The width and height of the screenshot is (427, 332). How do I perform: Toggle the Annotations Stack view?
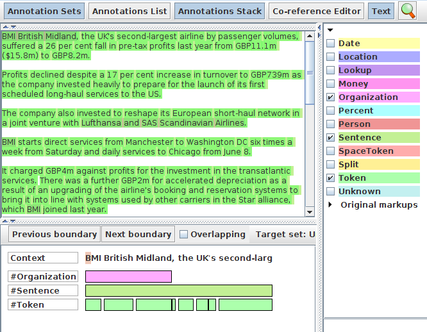(x=219, y=11)
